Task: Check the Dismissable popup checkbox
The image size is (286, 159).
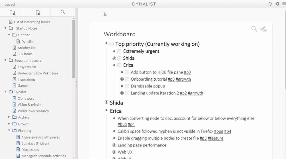Action: (x=127, y=86)
